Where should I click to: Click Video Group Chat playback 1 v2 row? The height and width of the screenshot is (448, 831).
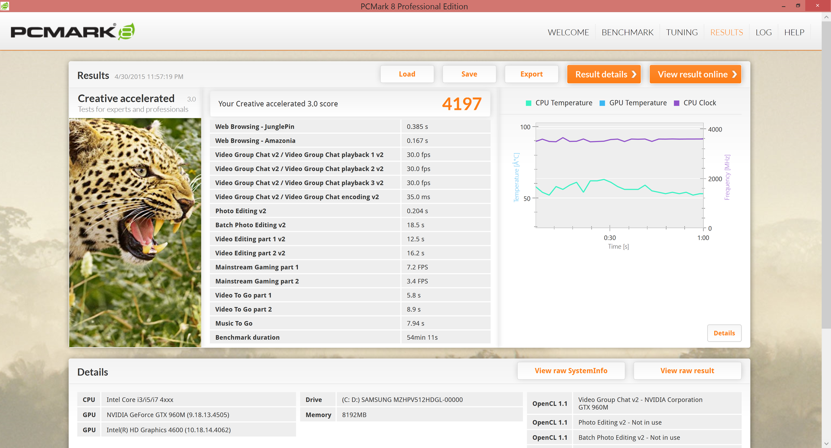[x=350, y=154]
